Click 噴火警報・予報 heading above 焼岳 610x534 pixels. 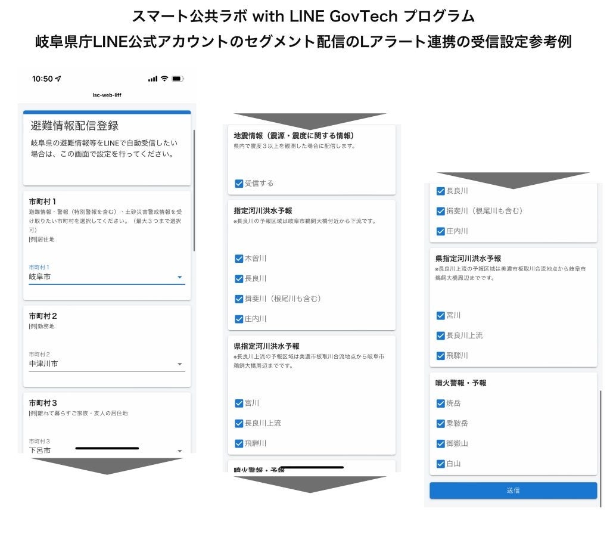(x=460, y=383)
